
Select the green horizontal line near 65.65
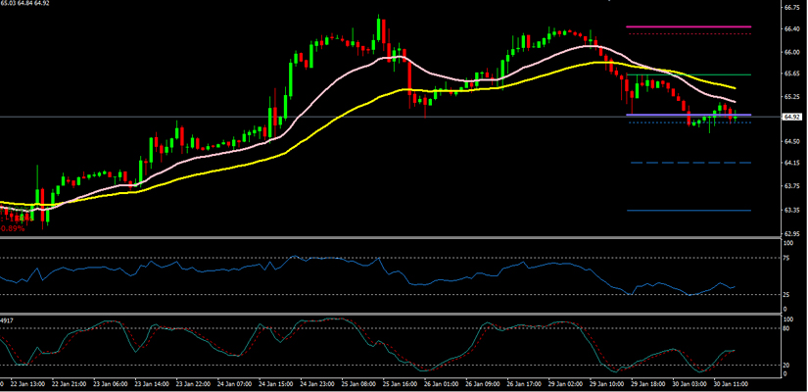click(688, 74)
